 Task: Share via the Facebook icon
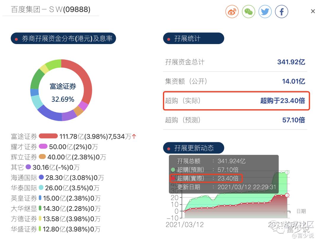click(282, 12)
